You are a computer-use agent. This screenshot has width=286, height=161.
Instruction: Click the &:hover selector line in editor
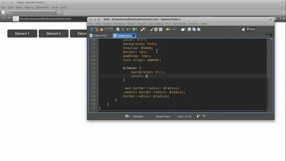point(132,68)
